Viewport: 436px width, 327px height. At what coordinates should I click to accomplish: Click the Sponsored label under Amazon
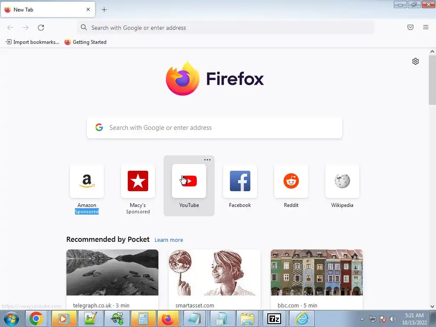[87, 212]
